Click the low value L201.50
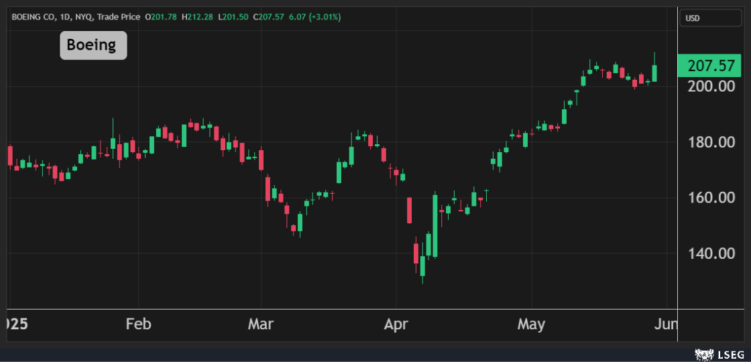Screen dimensions: 751x362 click(233, 17)
